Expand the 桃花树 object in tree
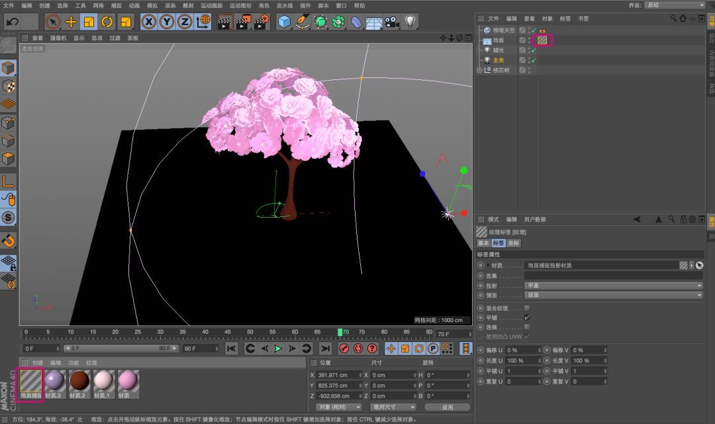Viewport: 715px width, 424px height. 479,70
